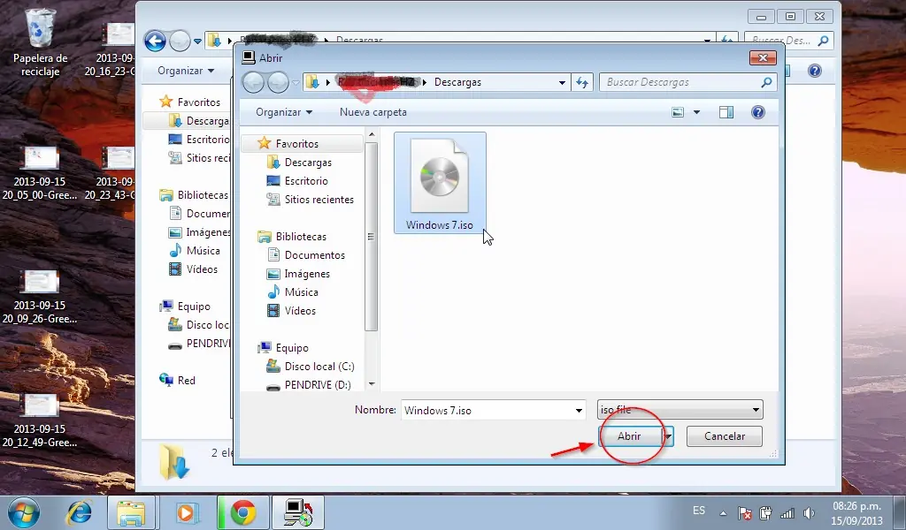The image size is (906, 530).
Task: Click the Back arrow in the Explorer window behind
Action: pos(155,41)
